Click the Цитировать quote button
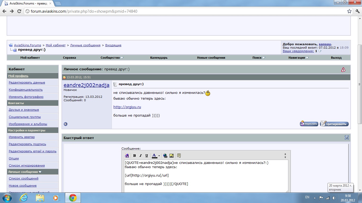This screenshot has height=203, width=362. (x=334, y=124)
